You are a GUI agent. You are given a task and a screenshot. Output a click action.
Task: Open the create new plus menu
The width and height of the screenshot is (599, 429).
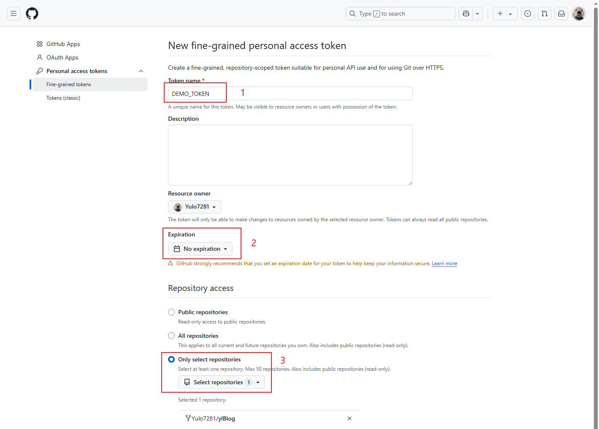point(505,14)
